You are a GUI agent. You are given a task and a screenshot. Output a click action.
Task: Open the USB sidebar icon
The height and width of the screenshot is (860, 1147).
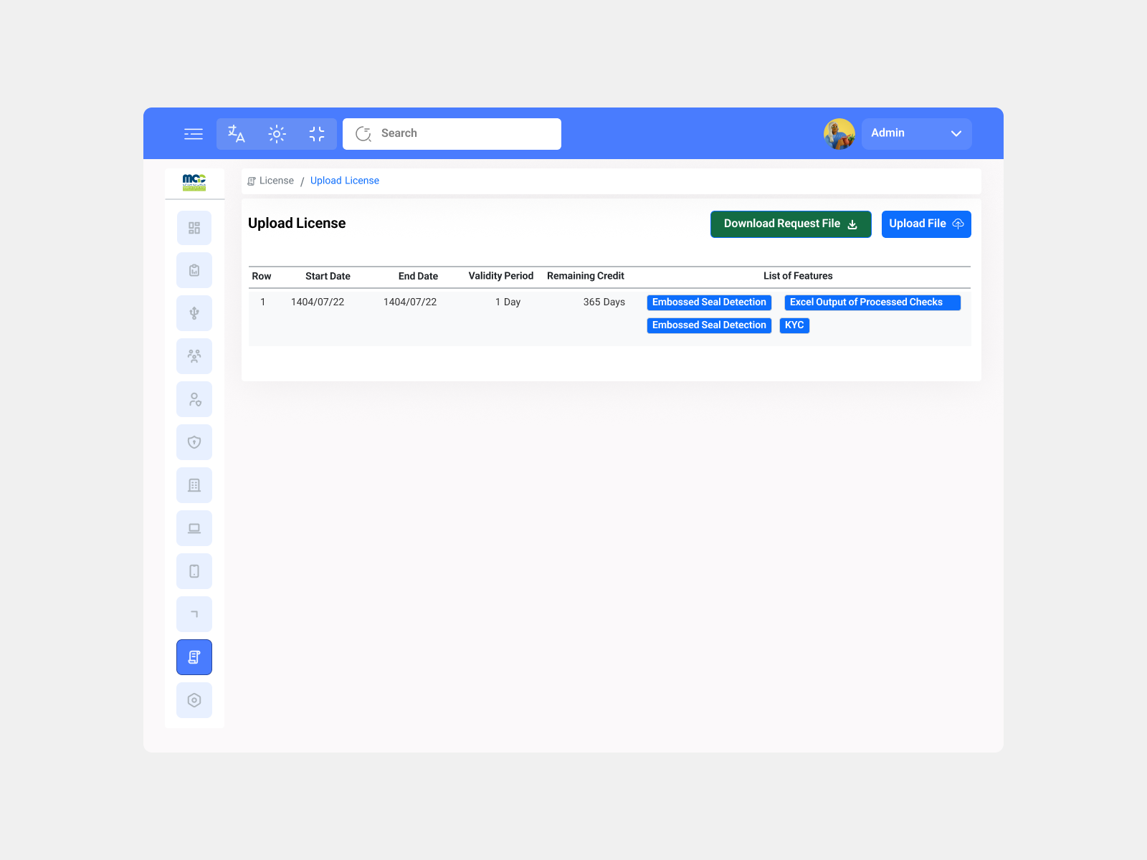194,313
